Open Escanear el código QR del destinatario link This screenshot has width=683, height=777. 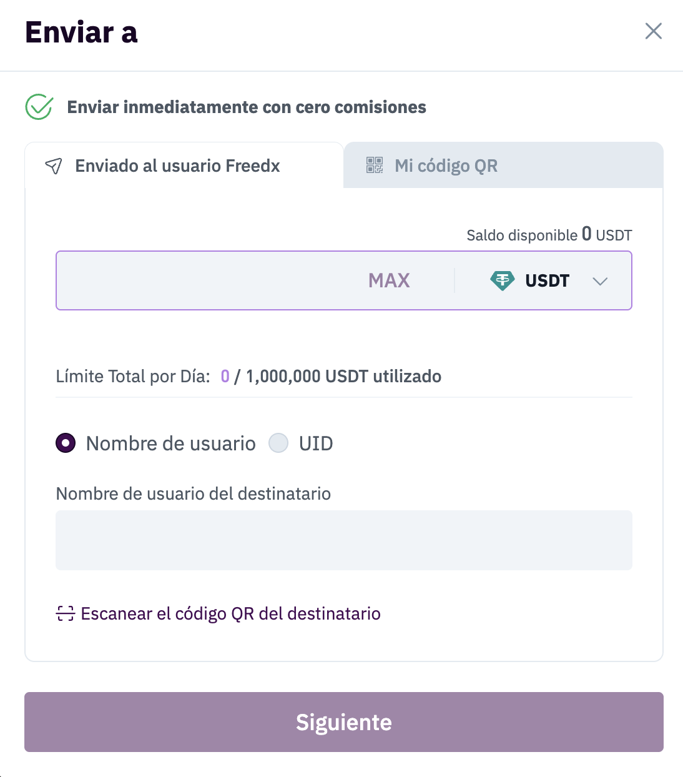coord(230,613)
